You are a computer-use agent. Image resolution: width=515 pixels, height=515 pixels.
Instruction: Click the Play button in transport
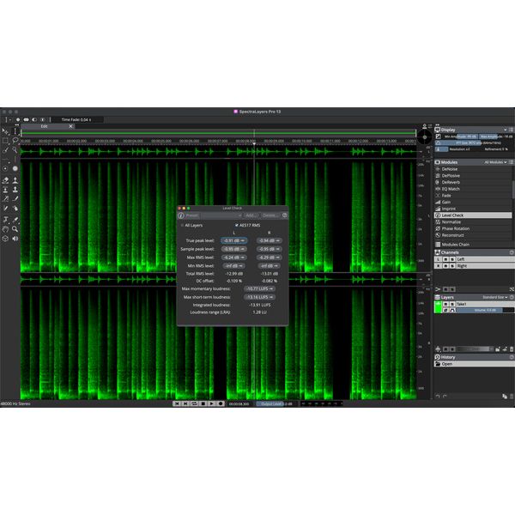[x=211, y=403]
